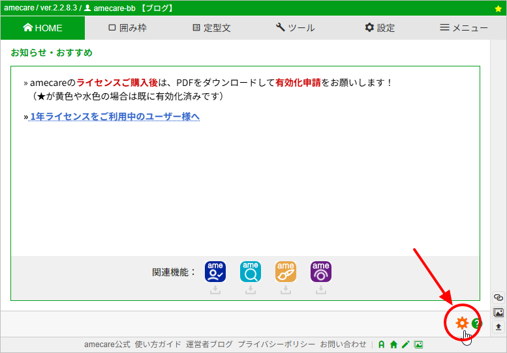
Task: Click the orange gear settings icon
Action: pyautogui.click(x=461, y=323)
